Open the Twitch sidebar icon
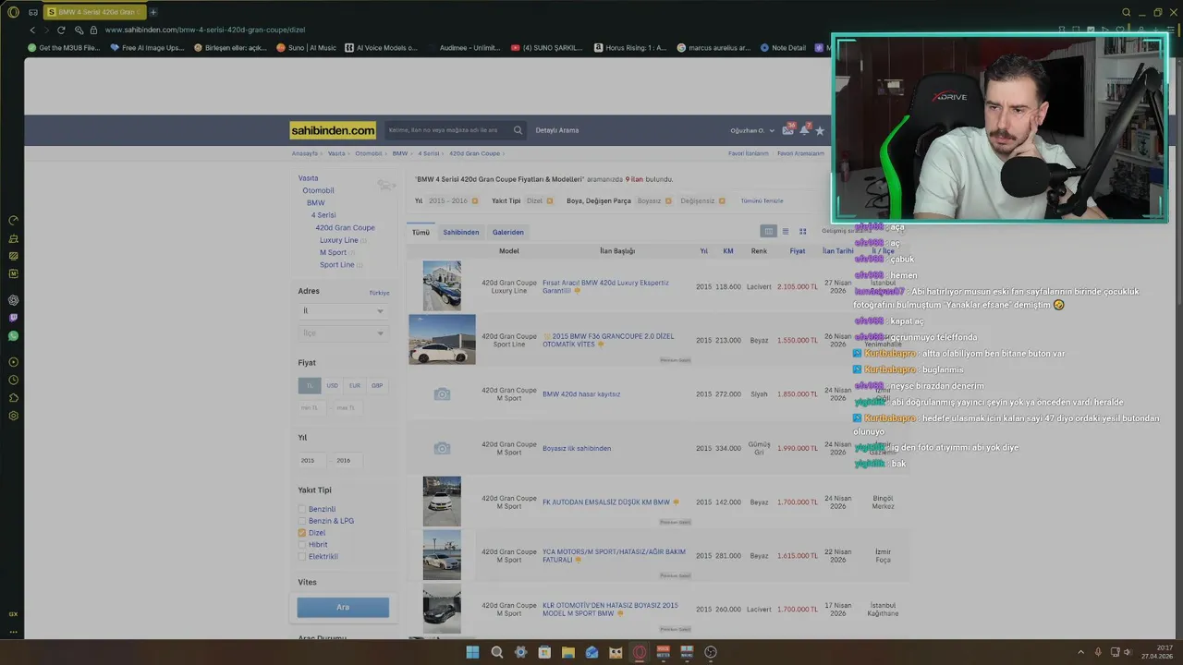Image resolution: width=1183 pixels, height=665 pixels. click(13, 318)
